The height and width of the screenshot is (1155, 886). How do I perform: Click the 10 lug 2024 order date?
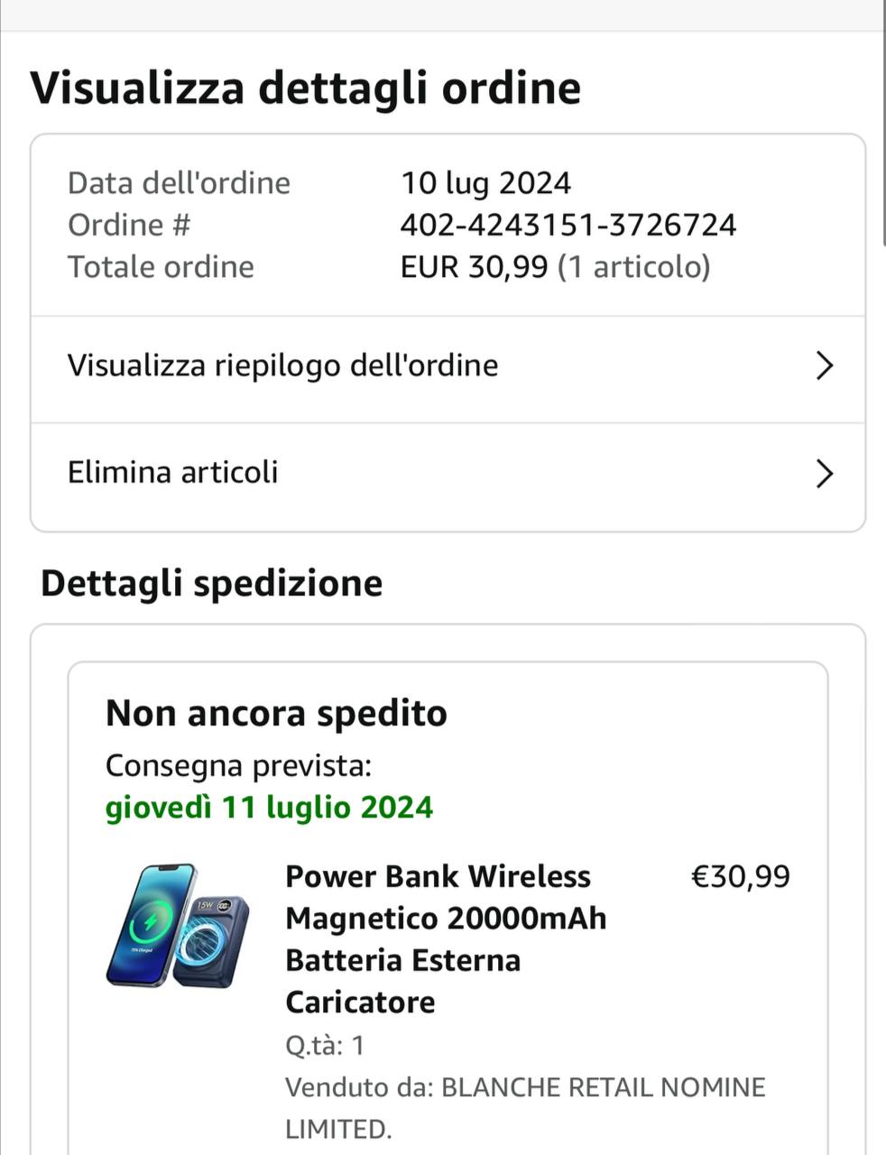tap(485, 183)
